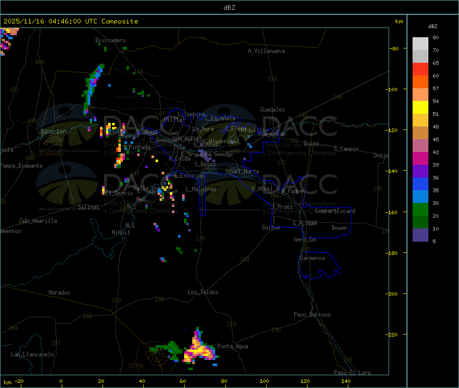The height and width of the screenshot is (388, 459).
Task: Click the Aero_GA label
Action: coord(305,240)
